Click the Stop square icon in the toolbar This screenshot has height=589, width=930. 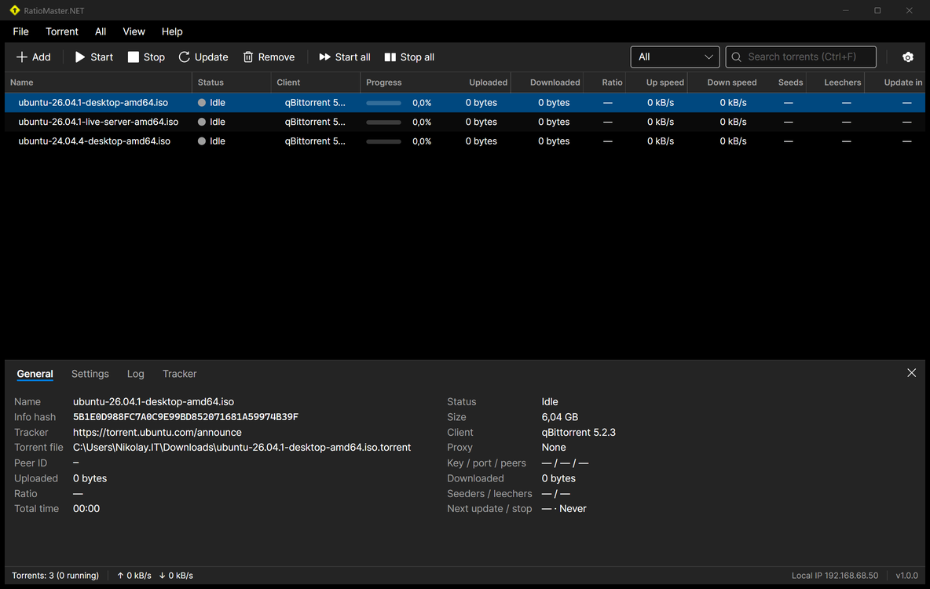click(x=134, y=57)
